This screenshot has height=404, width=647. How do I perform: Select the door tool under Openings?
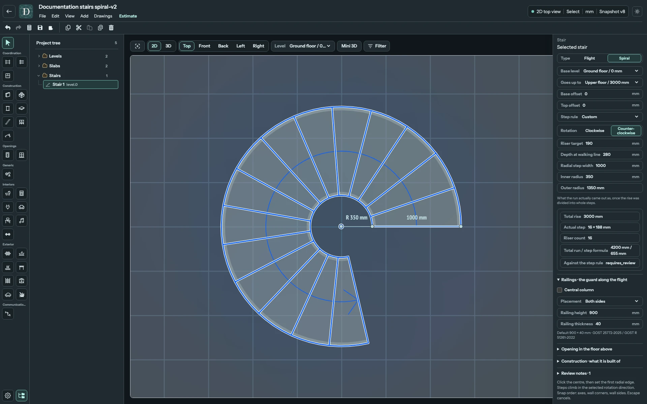[x=8, y=155]
